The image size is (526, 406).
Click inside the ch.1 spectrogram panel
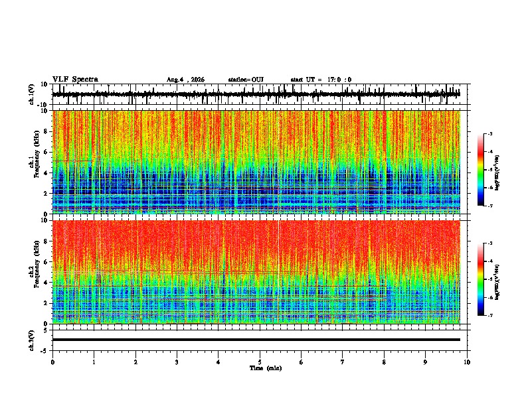tap(256, 162)
